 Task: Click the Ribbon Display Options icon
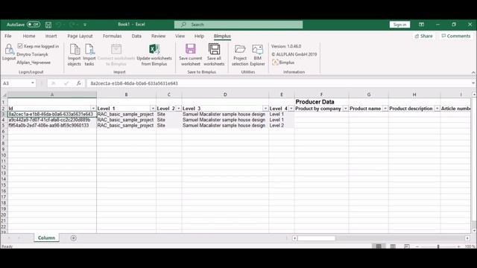(421, 25)
